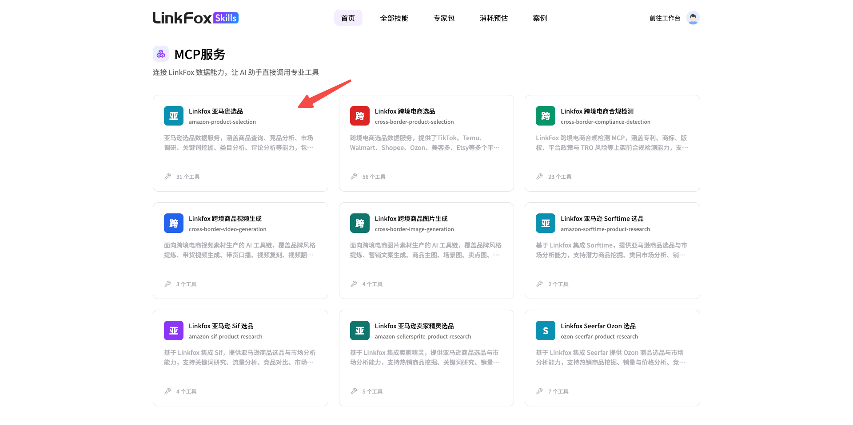Click the wrench icon beside 7 个工具
Viewport: 853px width, 425px height.
tap(539, 391)
